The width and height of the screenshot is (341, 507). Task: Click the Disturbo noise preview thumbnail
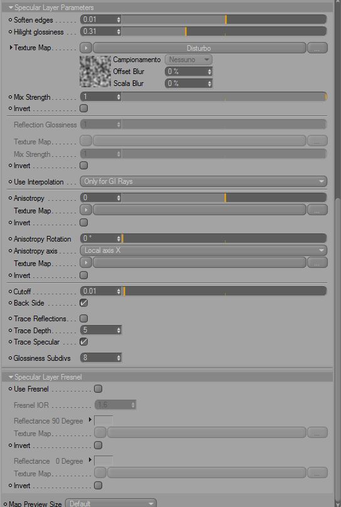[95, 72]
